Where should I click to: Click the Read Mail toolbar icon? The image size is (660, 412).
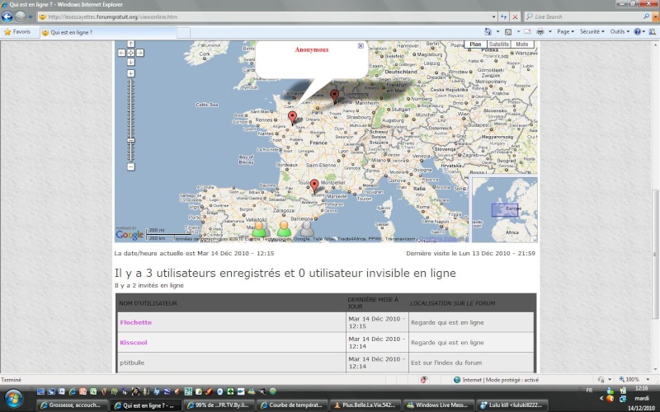(x=527, y=31)
